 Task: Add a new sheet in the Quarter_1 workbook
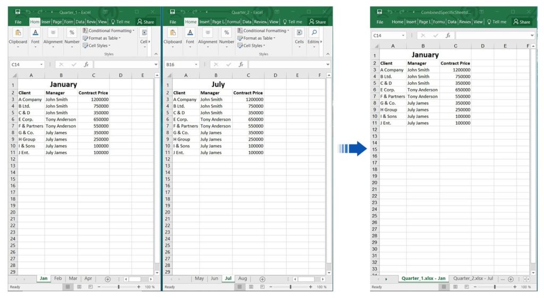click(107, 279)
